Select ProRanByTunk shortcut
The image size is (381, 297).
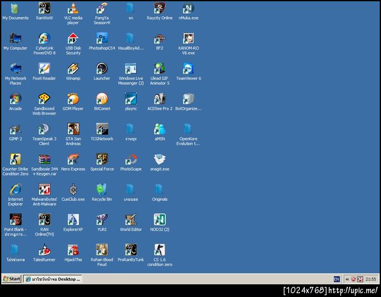(x=131, y=253)
